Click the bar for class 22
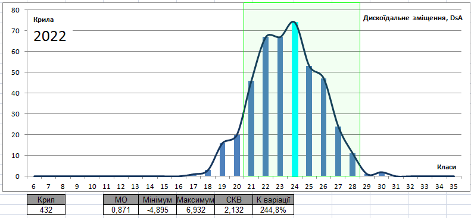The width and height of the screenshot is (471, 218). click(266, 106)
